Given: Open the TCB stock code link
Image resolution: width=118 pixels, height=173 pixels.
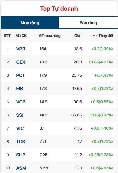Looking at the screenshot, I should point(21,142).
